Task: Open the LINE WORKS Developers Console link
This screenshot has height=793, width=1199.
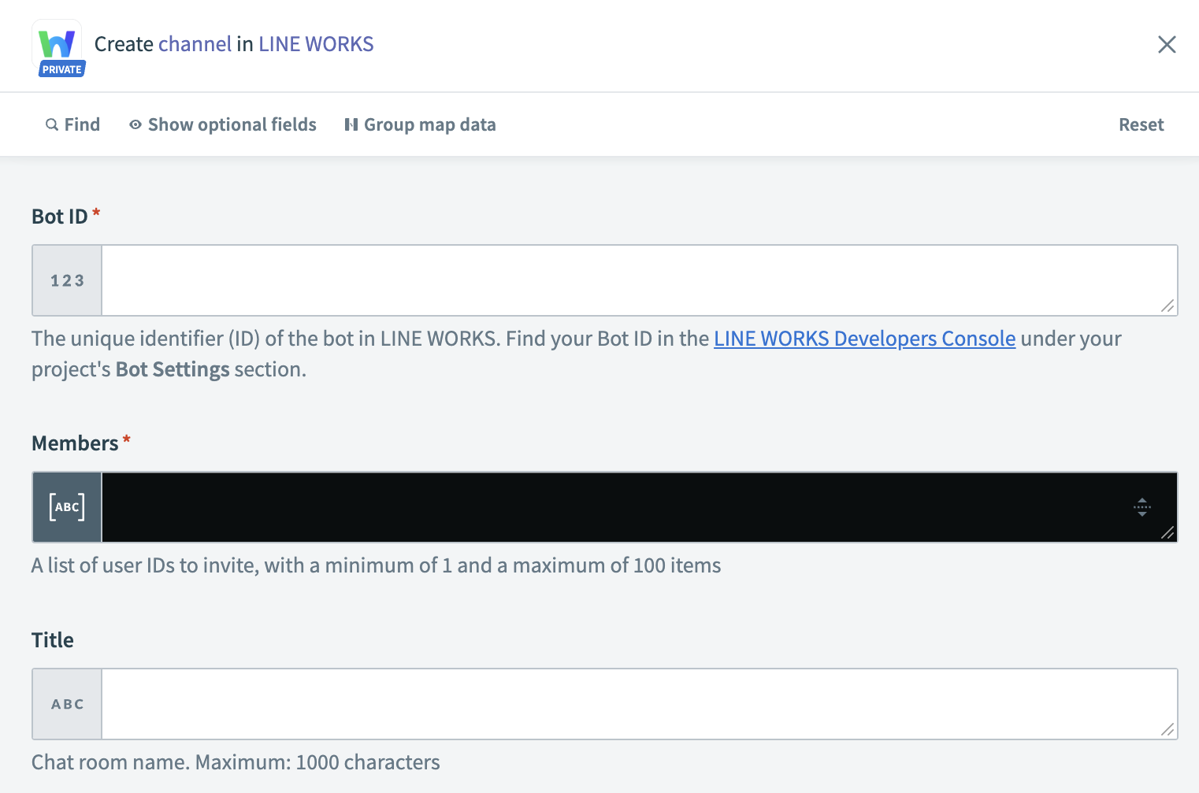Action: click(x=864, y=338)
